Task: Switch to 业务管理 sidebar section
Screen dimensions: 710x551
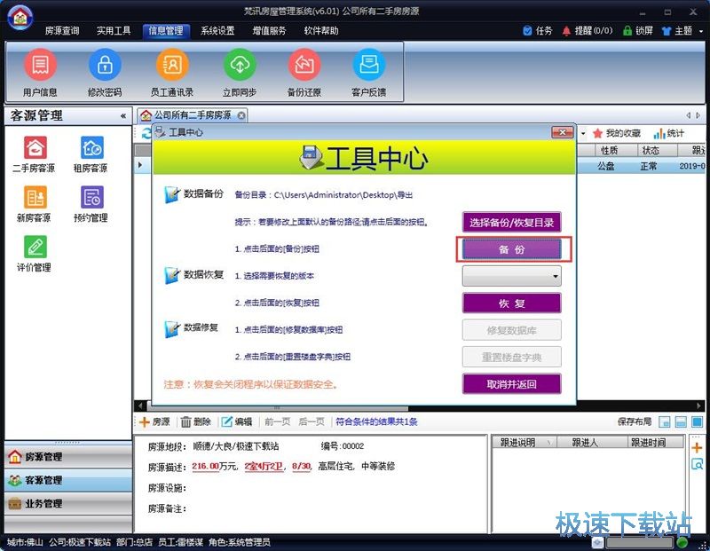Action: click(68, 503)
